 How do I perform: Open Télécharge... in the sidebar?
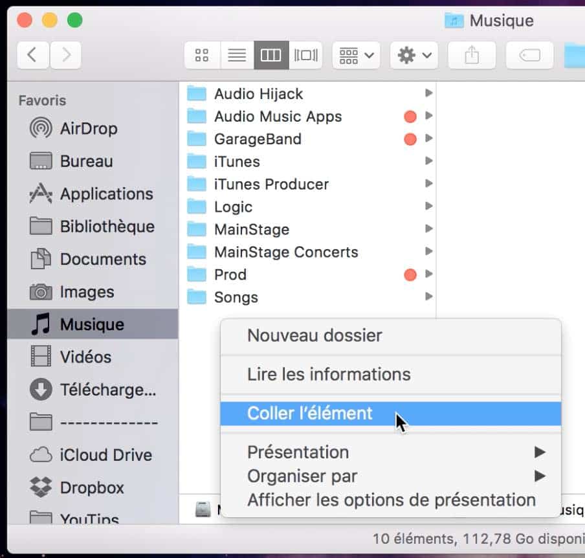(93, 390)
